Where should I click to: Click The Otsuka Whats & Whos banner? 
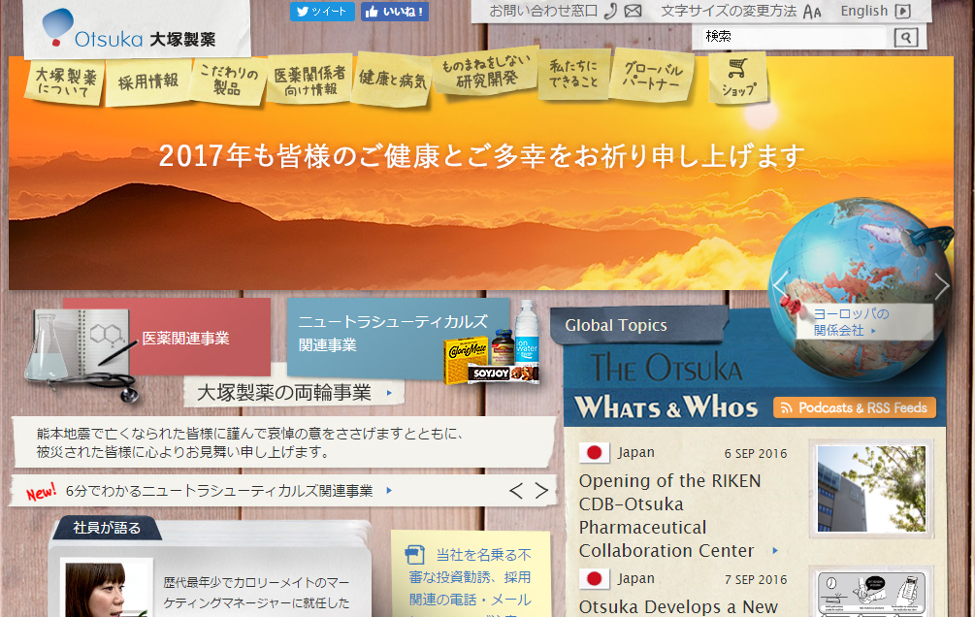pyautogui.click(x=666, y=386)
